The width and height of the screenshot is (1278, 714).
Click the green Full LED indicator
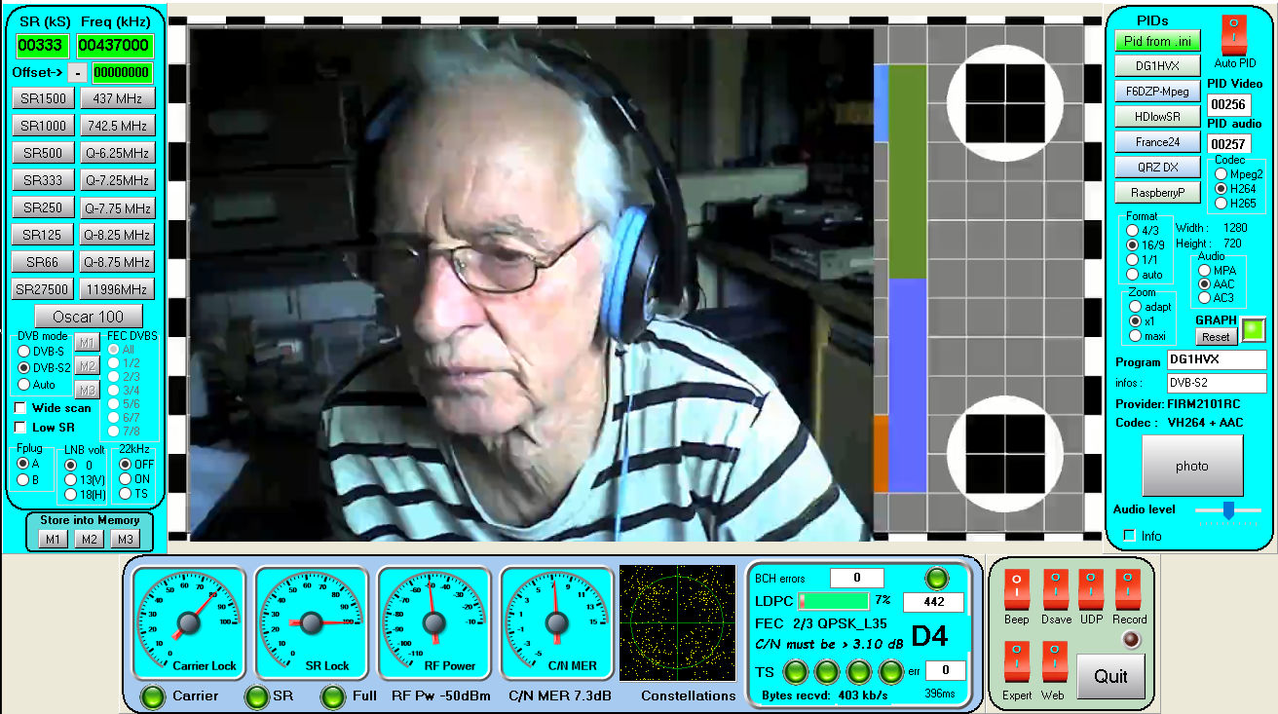pos(333,696)
